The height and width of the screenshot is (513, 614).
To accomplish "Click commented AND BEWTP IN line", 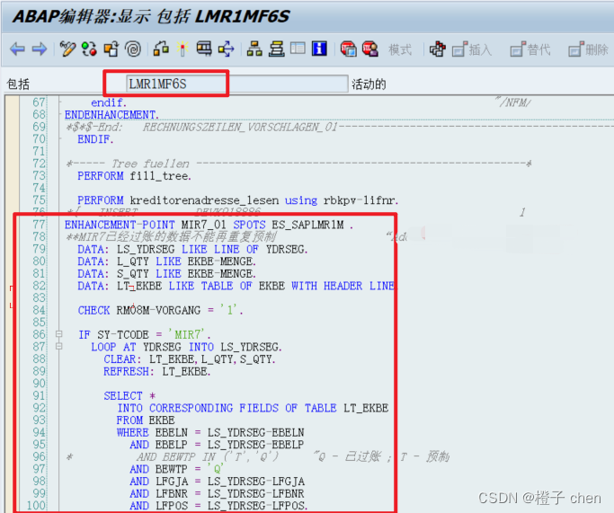I will click(x=258, y=456).
